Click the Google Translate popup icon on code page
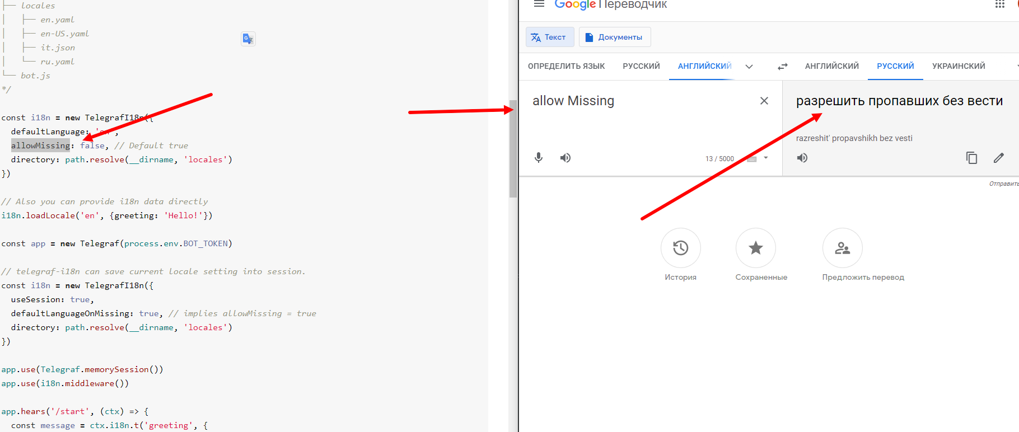 (248, 39)
